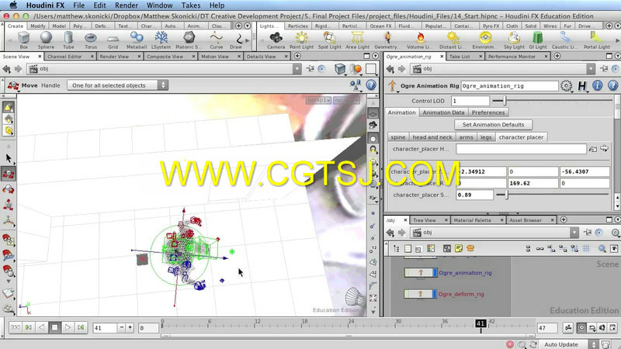Open Houdini FX application menu

pyautogui.click(x=45, y=5)
